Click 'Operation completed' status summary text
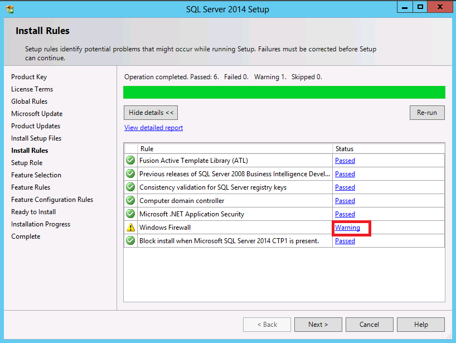 (x=223, y=77)
